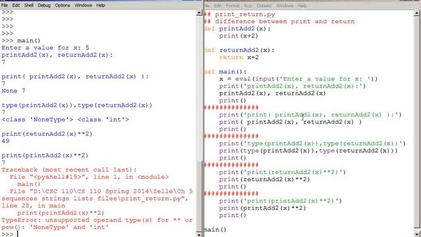421x237 pixels.
Task: Click editor line print('print( printAdd2(x), returnAdd2(x) ):')
Action: tap(310, 115)
